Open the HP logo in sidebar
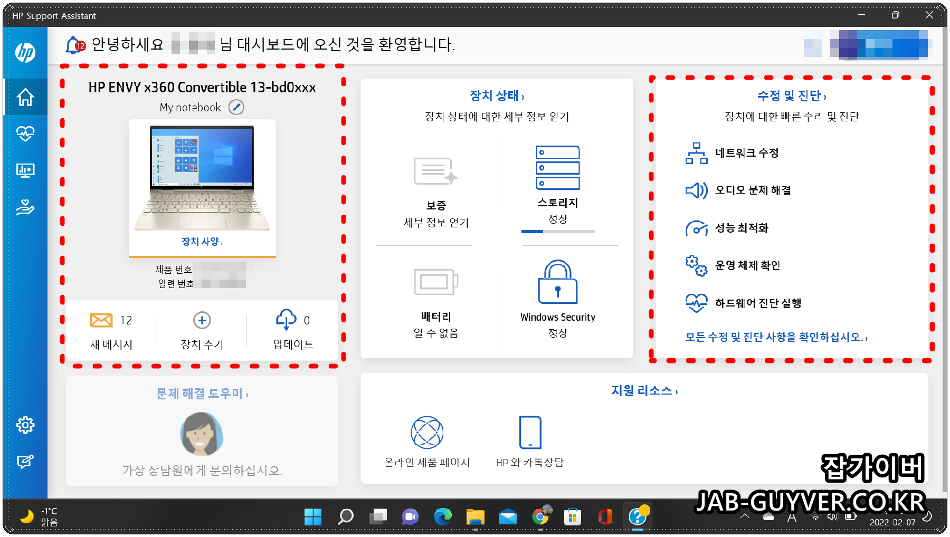The width and height of the screenshot is (950, 537). (x=25, y=52)
